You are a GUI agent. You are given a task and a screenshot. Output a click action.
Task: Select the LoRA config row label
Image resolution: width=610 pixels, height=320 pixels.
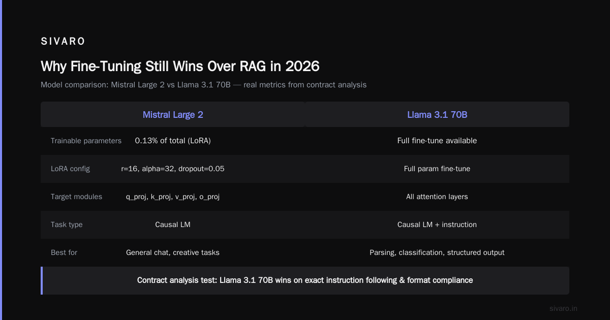click(x=70, y=169)
